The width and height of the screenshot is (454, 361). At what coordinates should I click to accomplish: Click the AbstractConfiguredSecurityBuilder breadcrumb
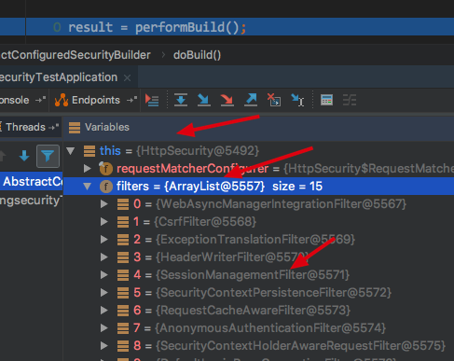(x=76, y=55)
